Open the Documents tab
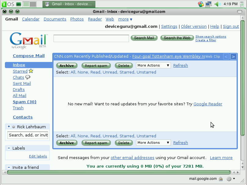This screenshot has width=247, height=185. point(55,19)
